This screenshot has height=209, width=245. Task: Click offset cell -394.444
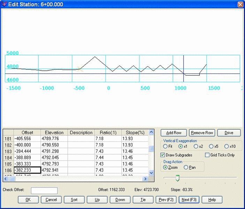click(x=27, y=151)
